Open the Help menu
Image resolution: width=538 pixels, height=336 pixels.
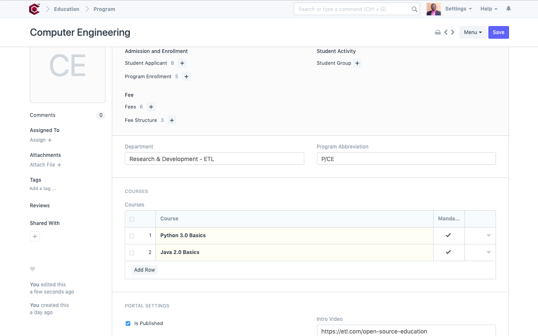(x=488, y=9)
